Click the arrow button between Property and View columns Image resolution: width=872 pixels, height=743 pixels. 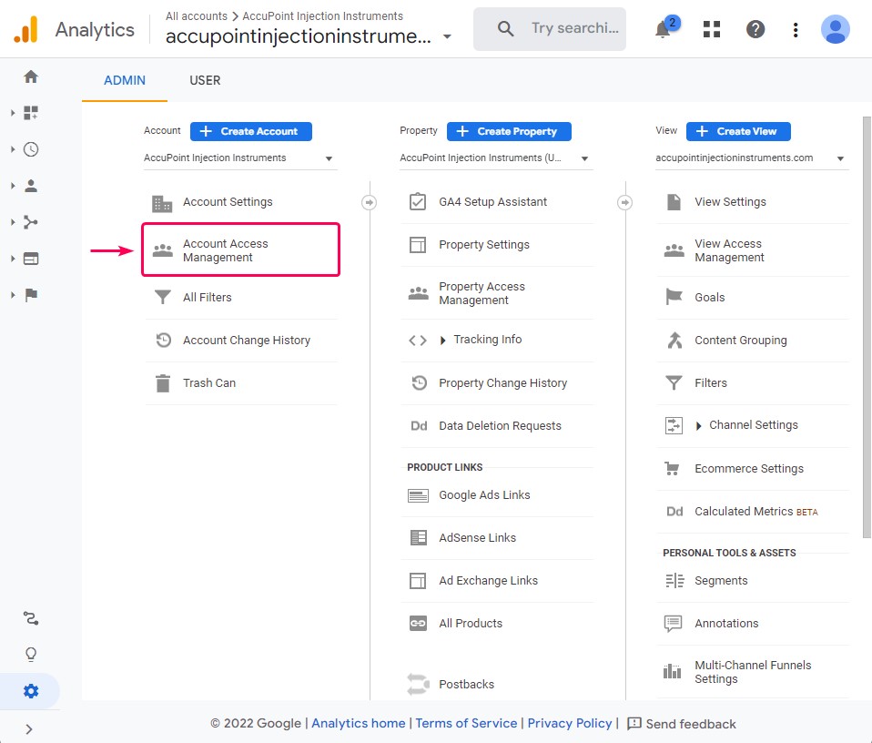click(x=624, y=202)
